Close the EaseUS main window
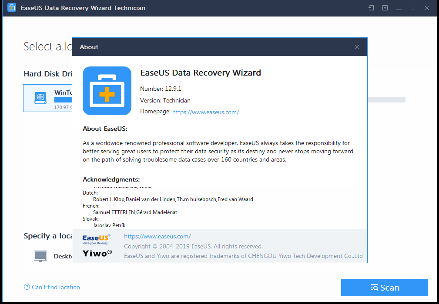The height and width of the screenshot is (304, 439). 427,8
